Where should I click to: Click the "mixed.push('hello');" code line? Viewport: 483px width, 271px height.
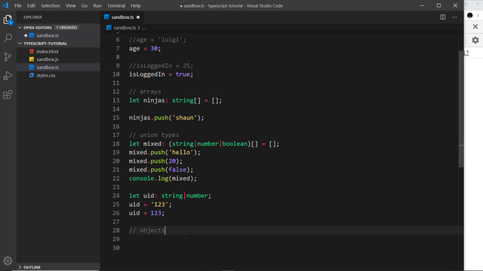(165, 152)
